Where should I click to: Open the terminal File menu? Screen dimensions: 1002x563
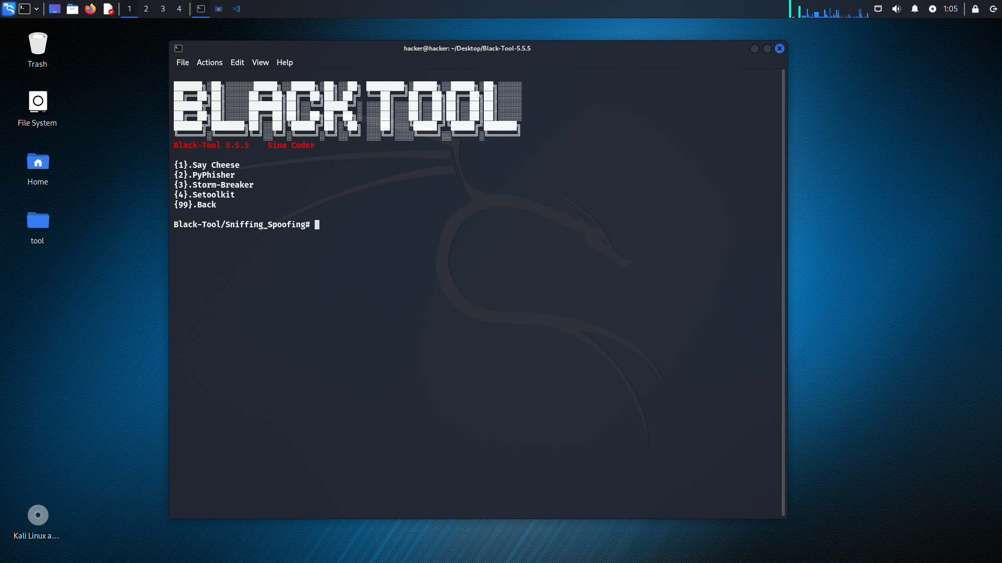coord(183,63)
